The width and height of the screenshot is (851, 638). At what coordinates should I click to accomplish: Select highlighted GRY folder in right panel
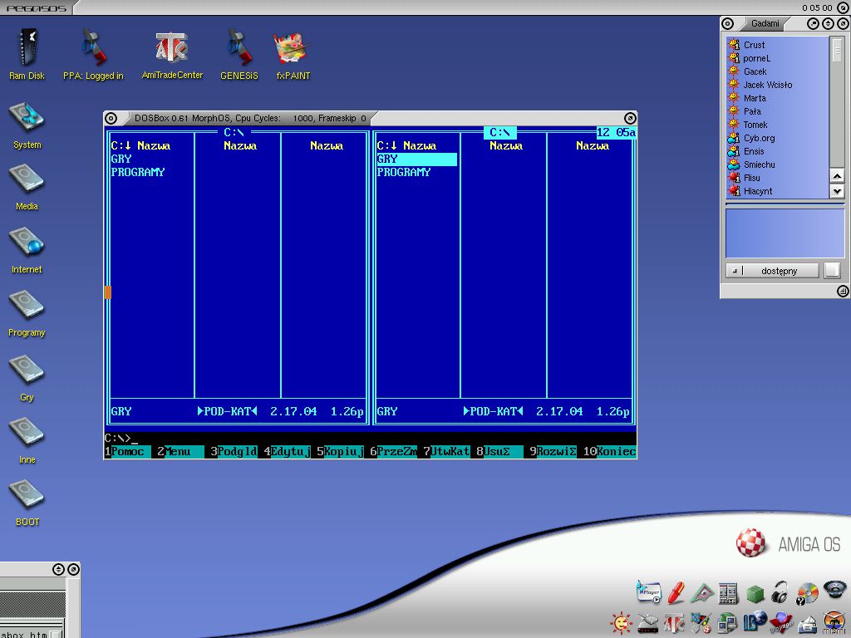pyautogui.click(x=417, y=159)
